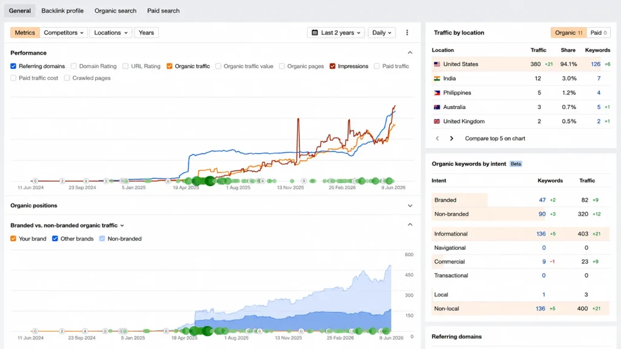Enable the Paid traffic checkbox

click(377, 66)
